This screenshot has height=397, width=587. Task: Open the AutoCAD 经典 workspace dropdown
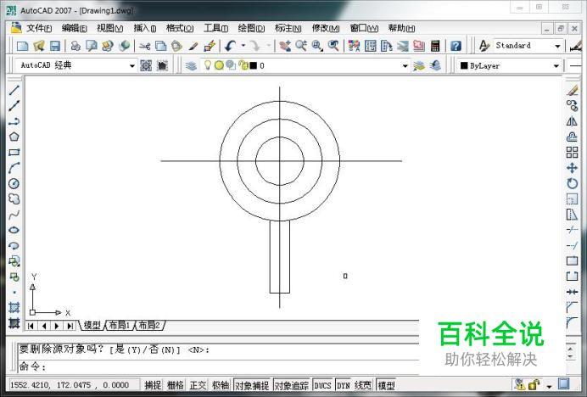pyautogui.click(x=131, y=66)
